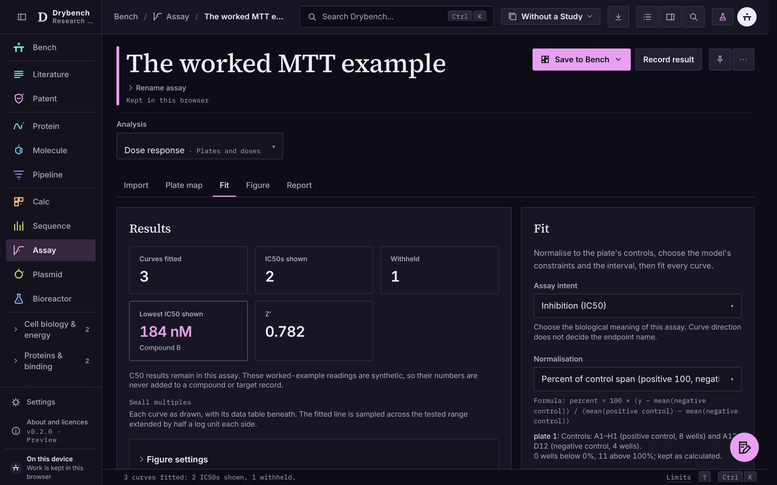The height and width of the screenshot is (485, 777).
Task: Click Save to Bench button
Action: (x=581, y=59)
